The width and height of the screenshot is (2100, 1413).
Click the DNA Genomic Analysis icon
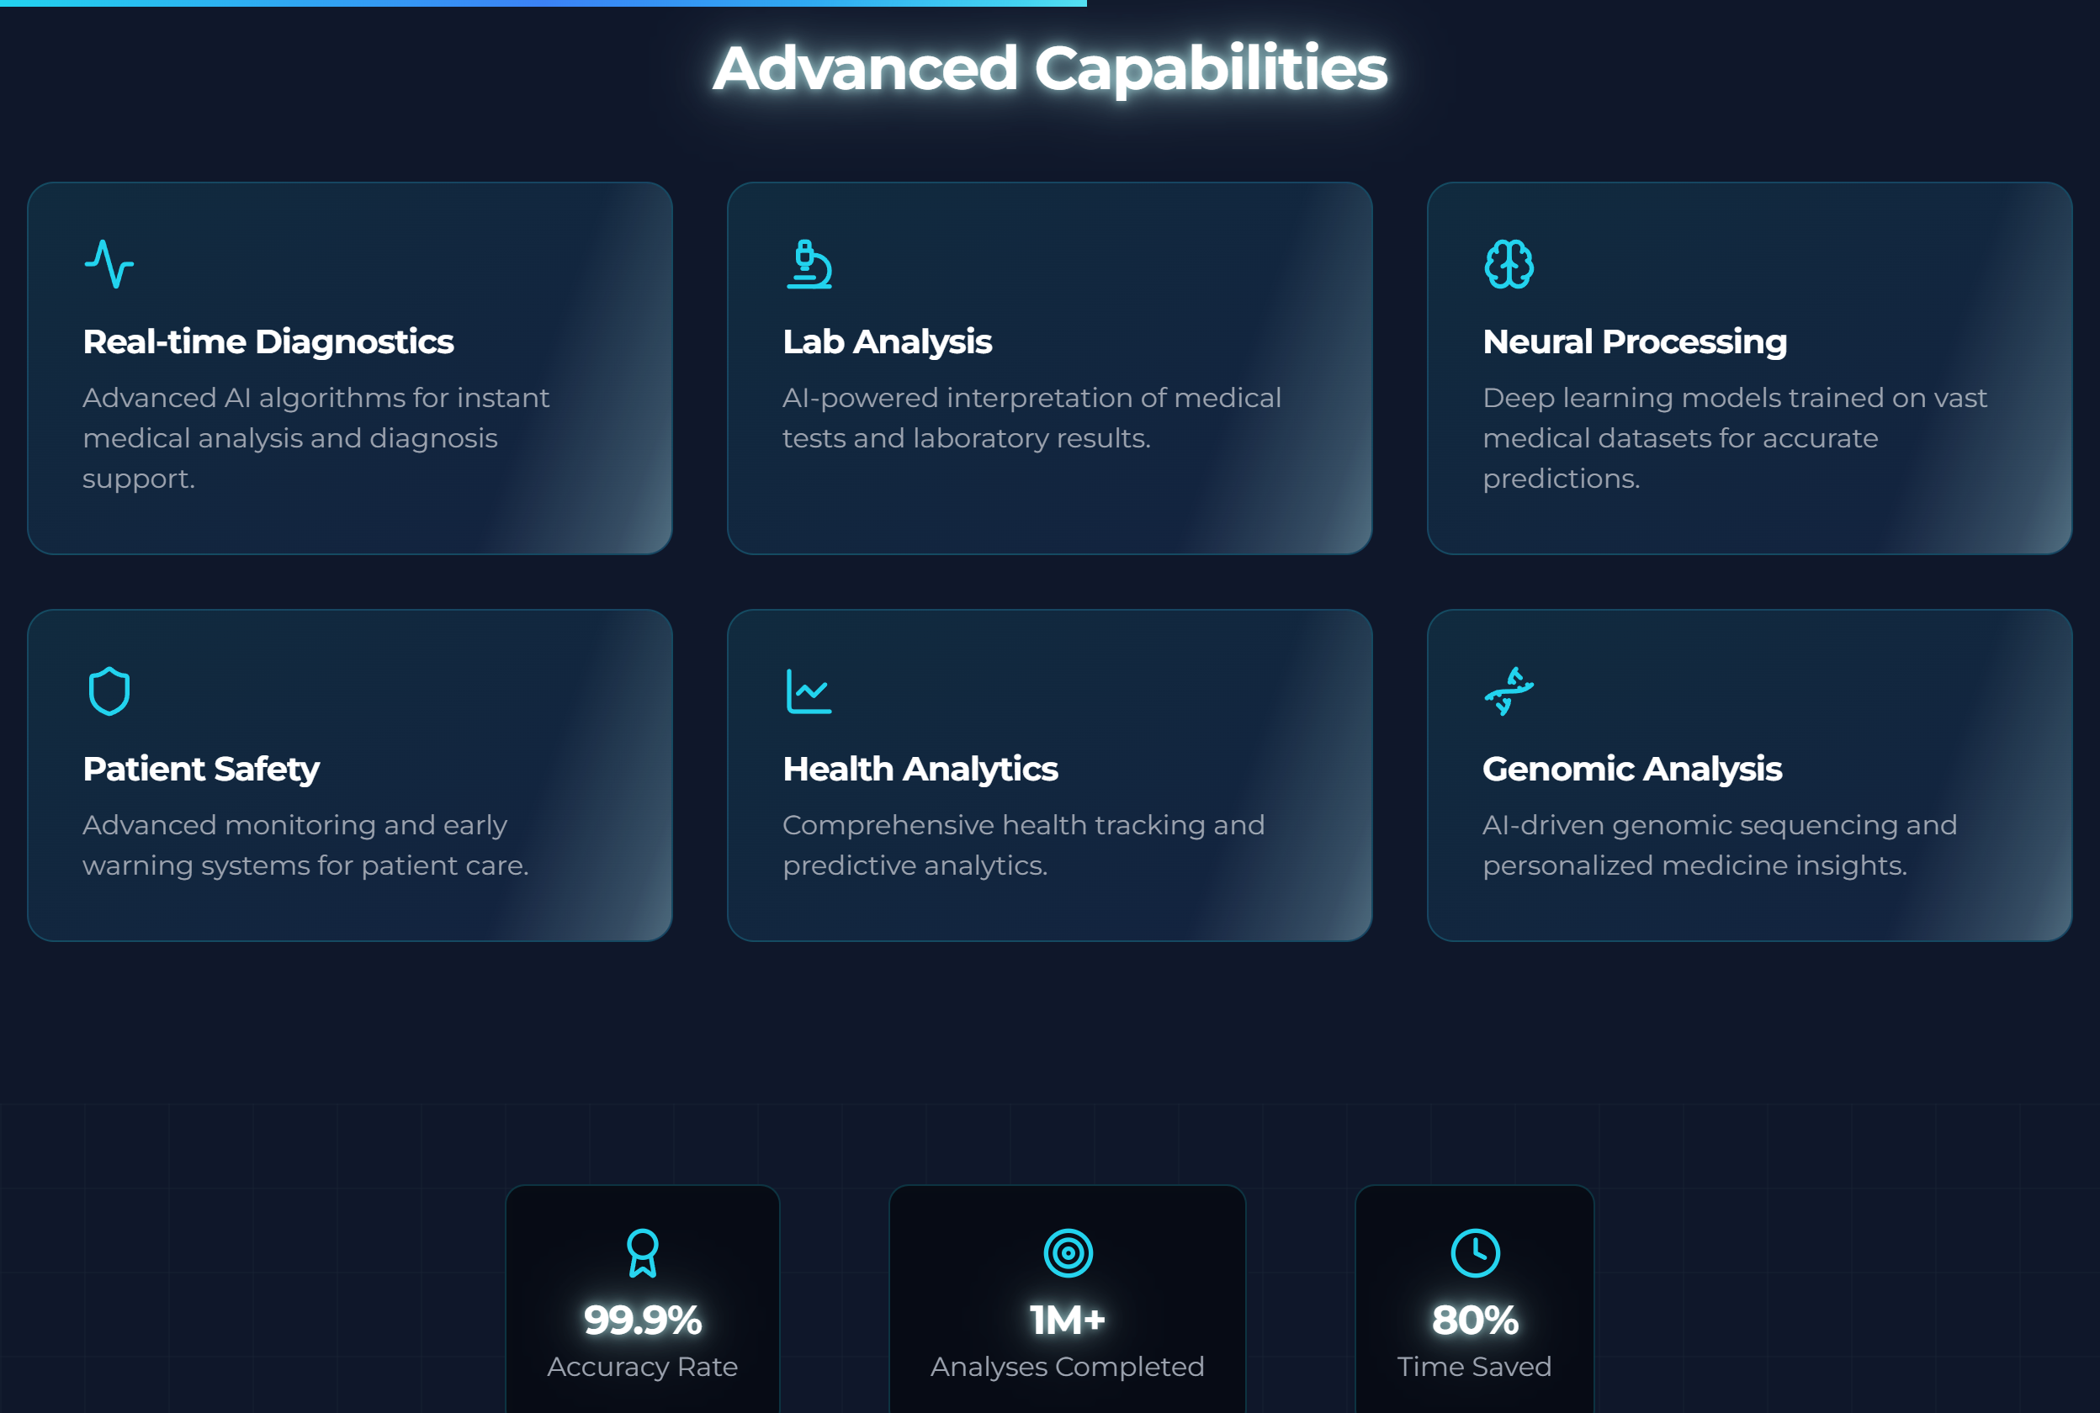coord(1509,691)
